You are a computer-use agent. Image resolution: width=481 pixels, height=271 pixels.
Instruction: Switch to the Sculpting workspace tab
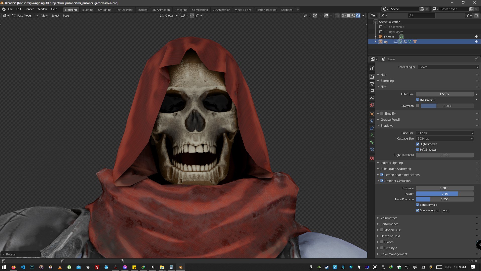click(87, 10)
